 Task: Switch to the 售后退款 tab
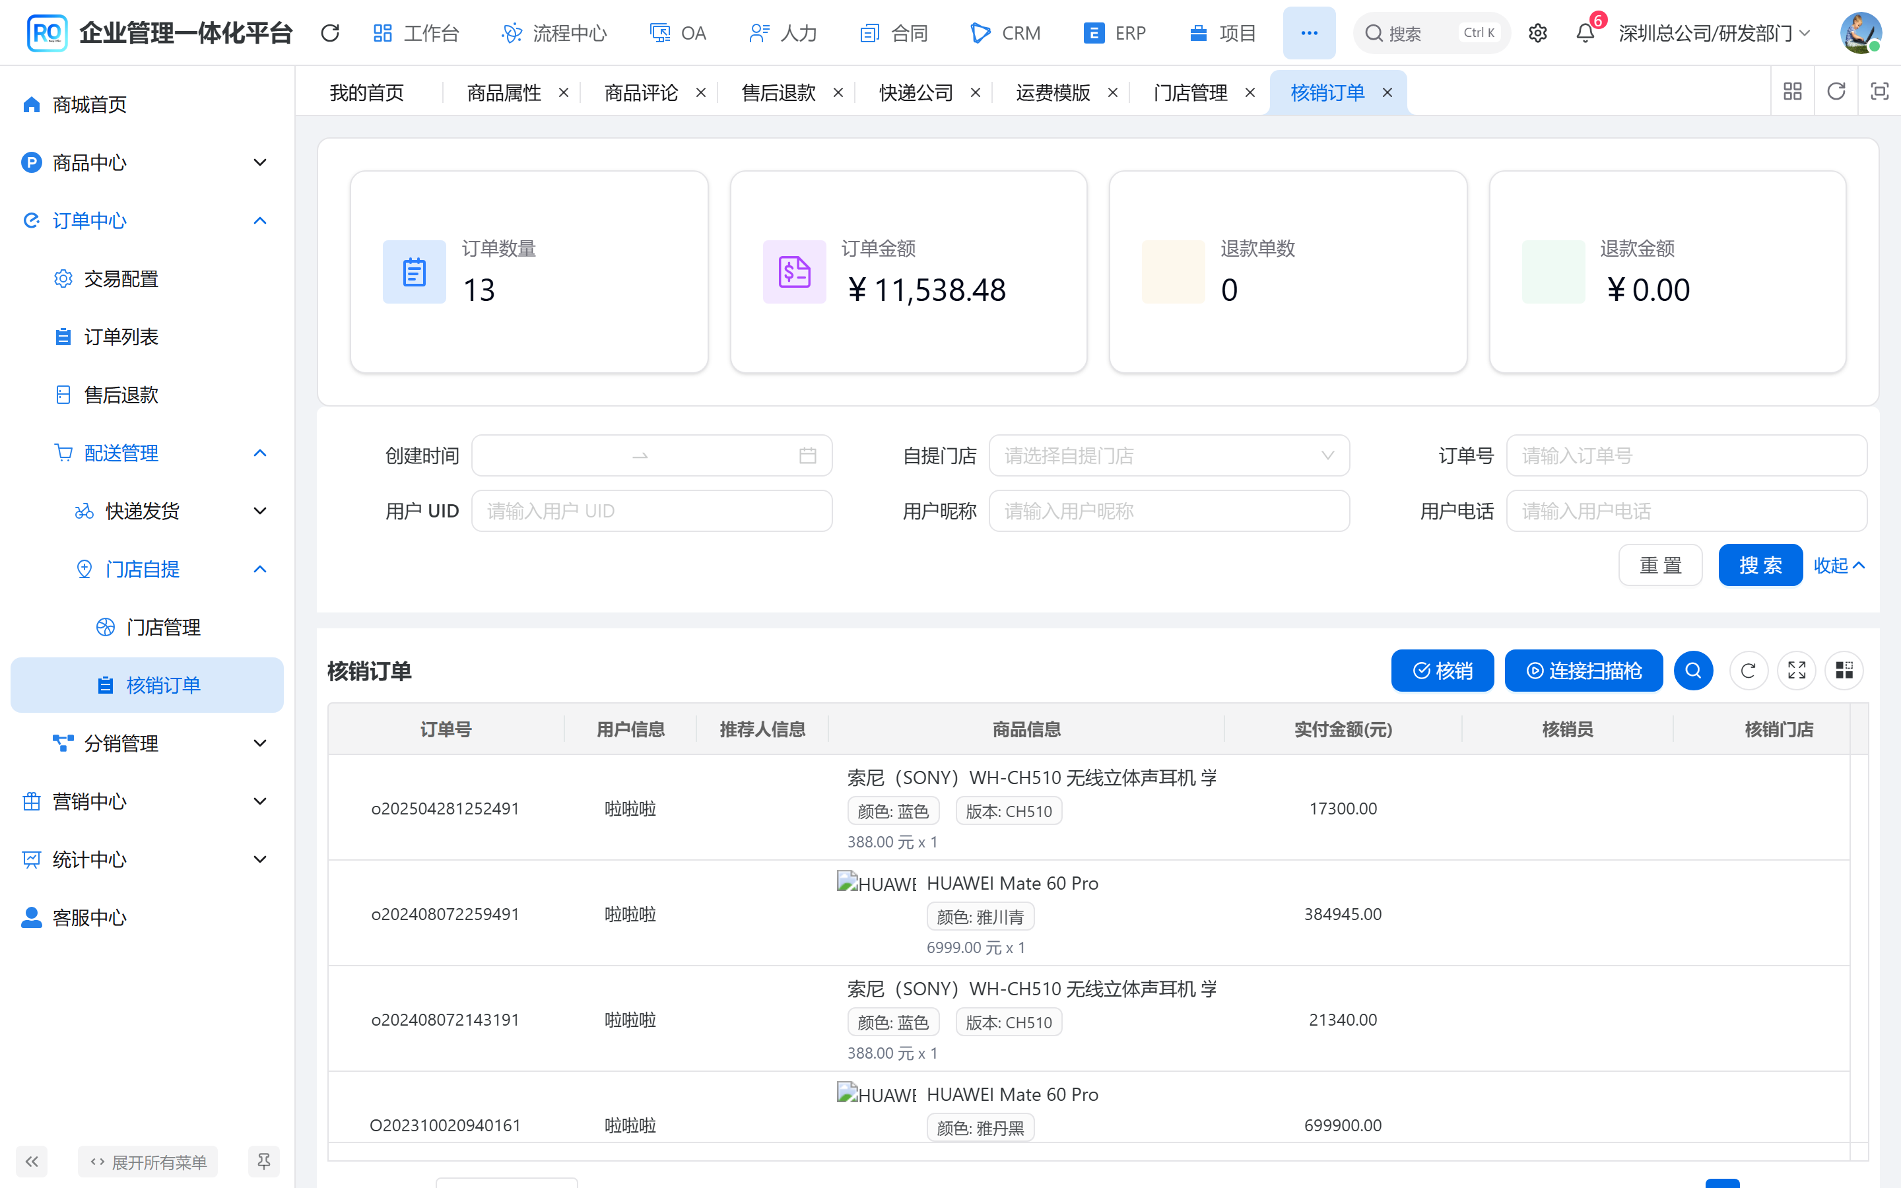point(778,92)
